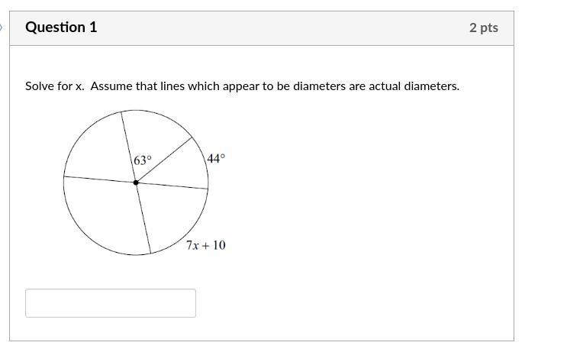Viewport: 567px width, 352px height.
Task: Click inside the sector bounded by 7x + 10
Action: pyautogui.click(x=172, y=214)
